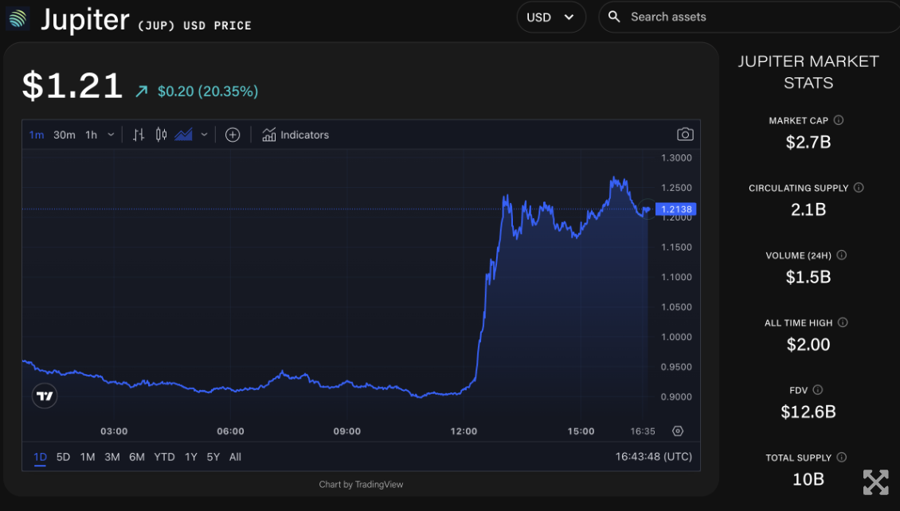This screenshot has height=511, width=900.
Task: Click the expand arrows icon at bottom right
Action: click(875, 482)
